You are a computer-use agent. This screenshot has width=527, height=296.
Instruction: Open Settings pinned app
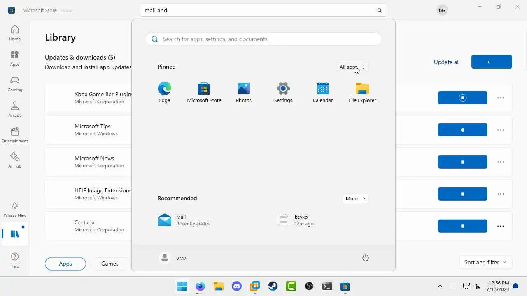tap(283, 92)
